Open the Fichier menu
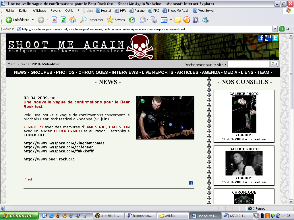294x220 pixels. pos(10,11)
